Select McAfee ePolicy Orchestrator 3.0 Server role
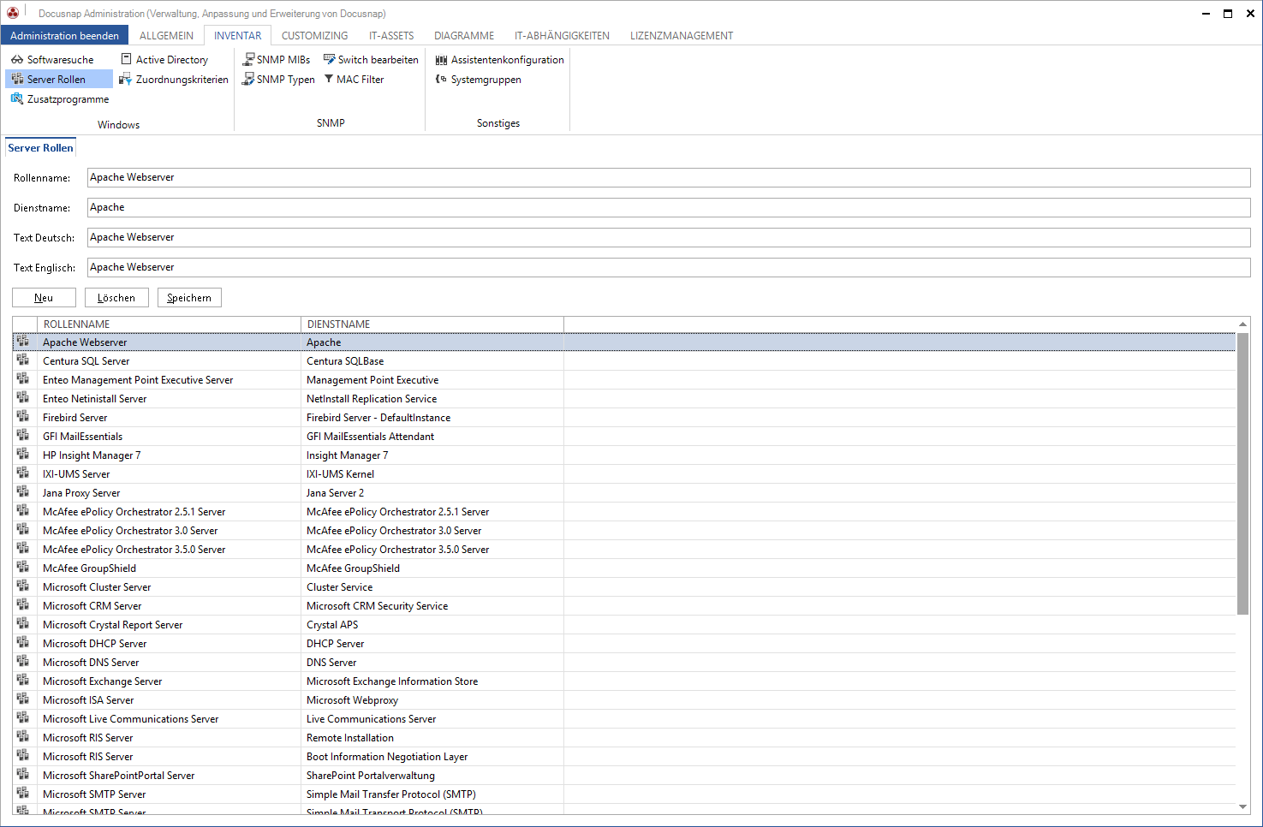 click(624, 531)
